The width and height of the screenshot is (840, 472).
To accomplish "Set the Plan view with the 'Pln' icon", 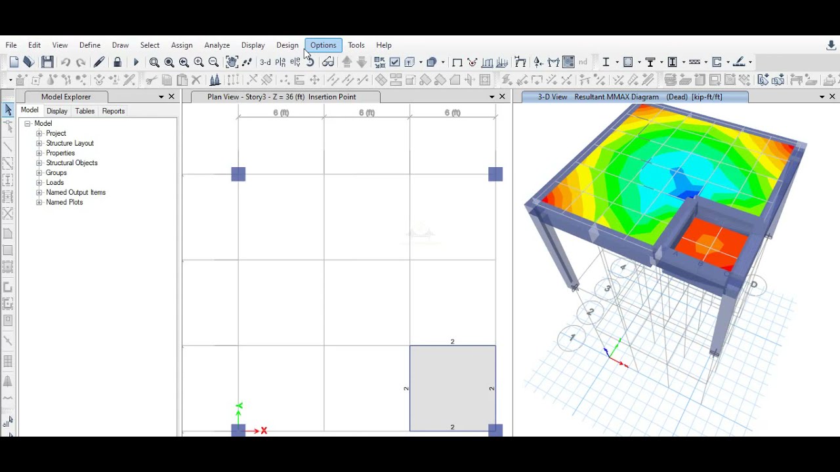I will 280,62.
